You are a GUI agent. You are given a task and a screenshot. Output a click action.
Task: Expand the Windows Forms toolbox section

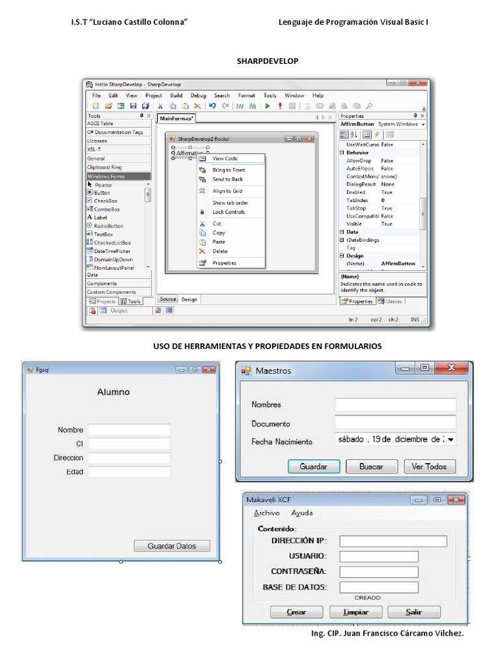(x=118, y=176)
